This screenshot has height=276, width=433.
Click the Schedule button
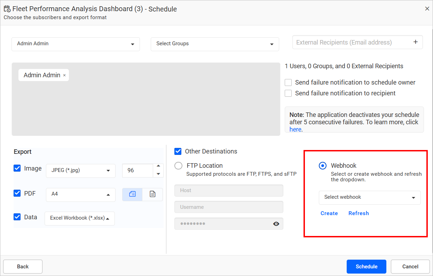coord(366,266)
